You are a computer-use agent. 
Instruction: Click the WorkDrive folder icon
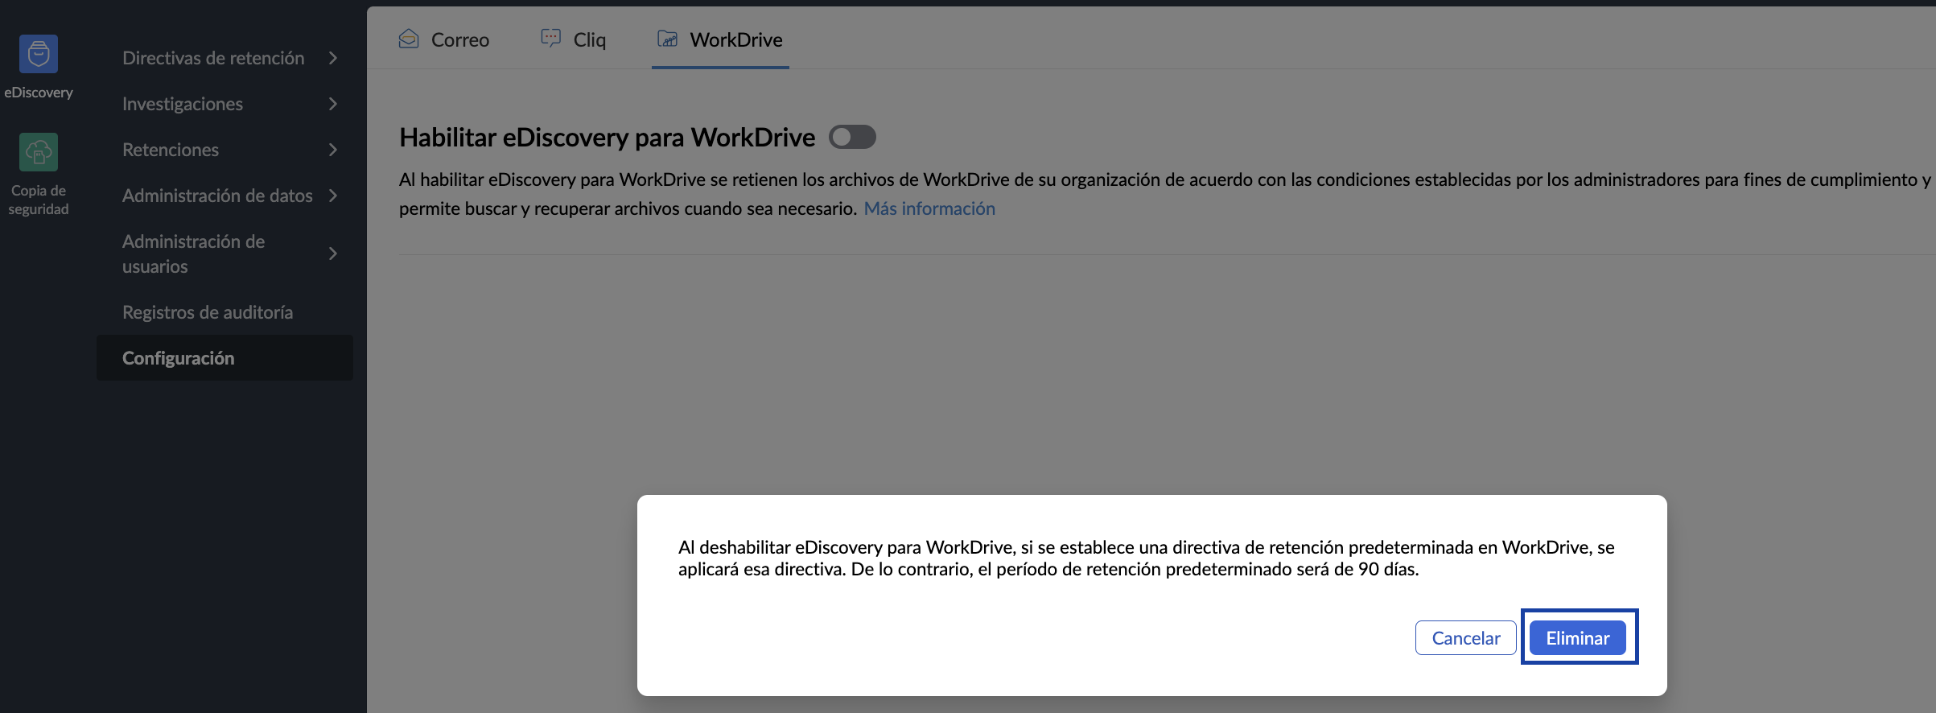coord(668,39)
